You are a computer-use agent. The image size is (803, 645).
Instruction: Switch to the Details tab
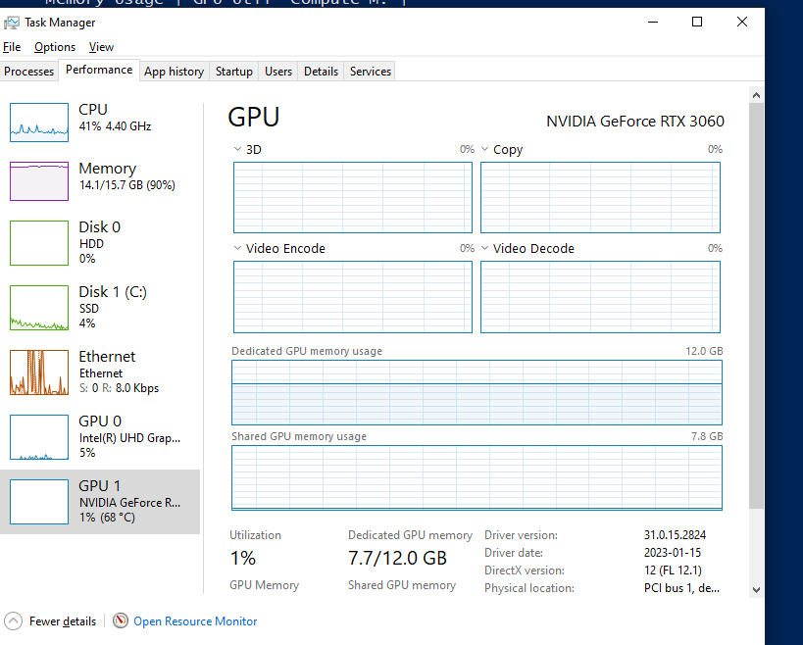[x=321, y=71]
